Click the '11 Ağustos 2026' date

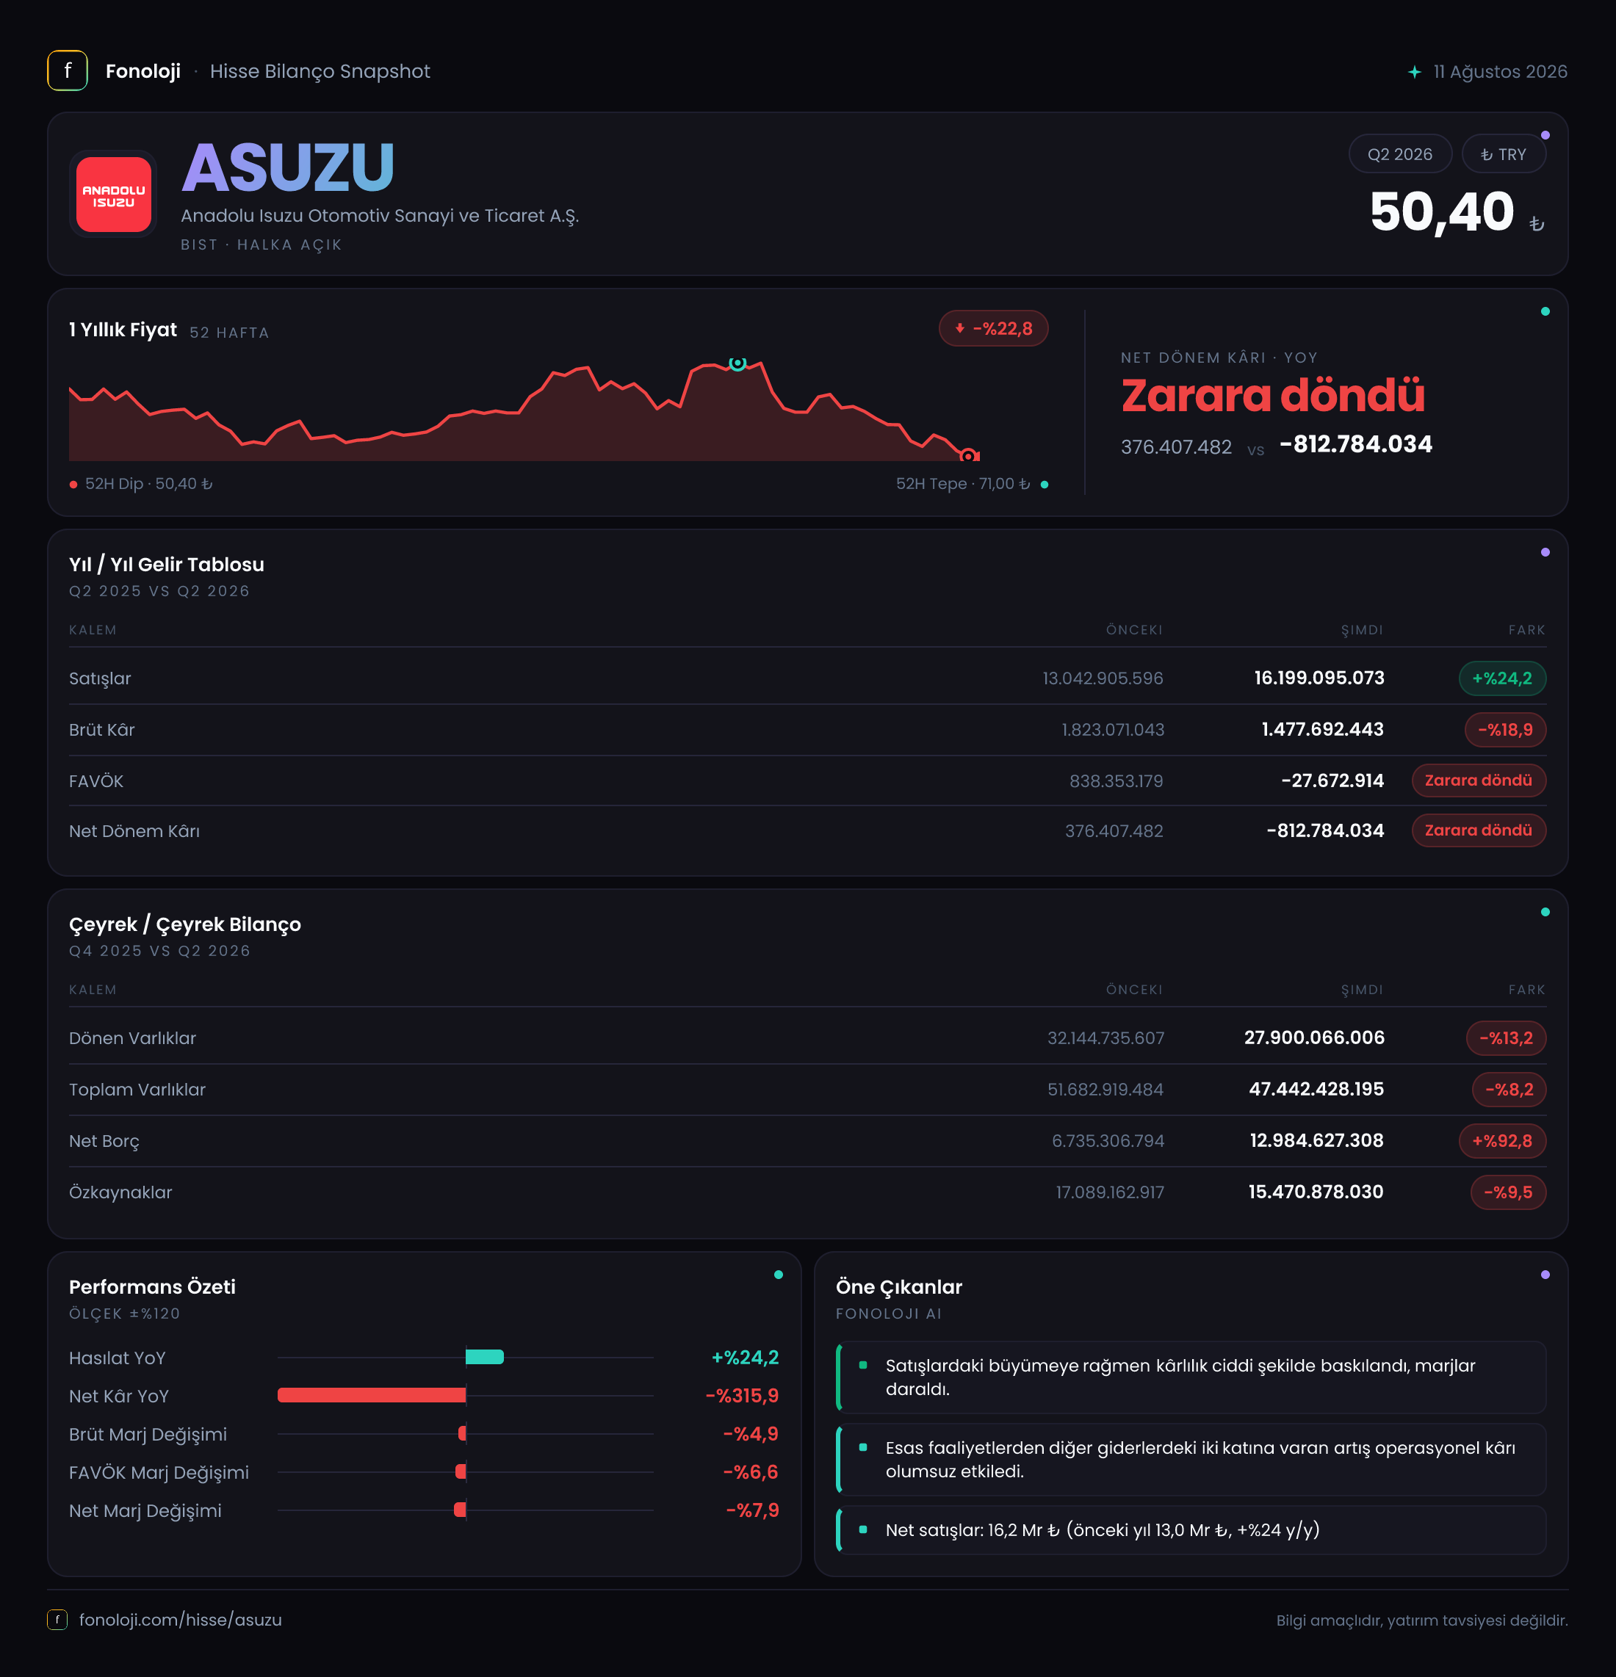(x=1501, y=72)
